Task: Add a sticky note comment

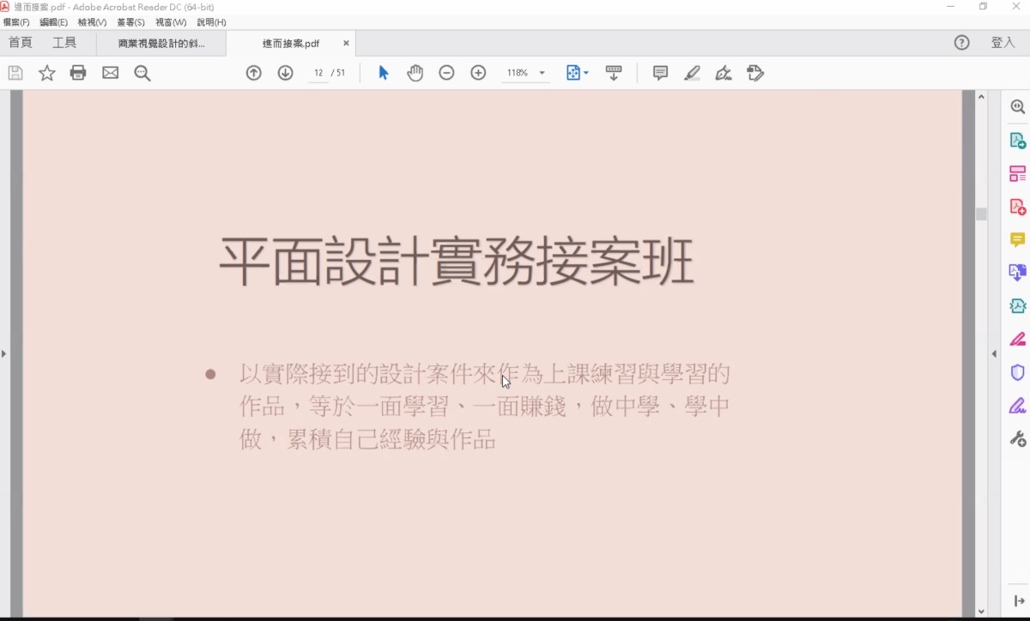Action: click(660, 73)
